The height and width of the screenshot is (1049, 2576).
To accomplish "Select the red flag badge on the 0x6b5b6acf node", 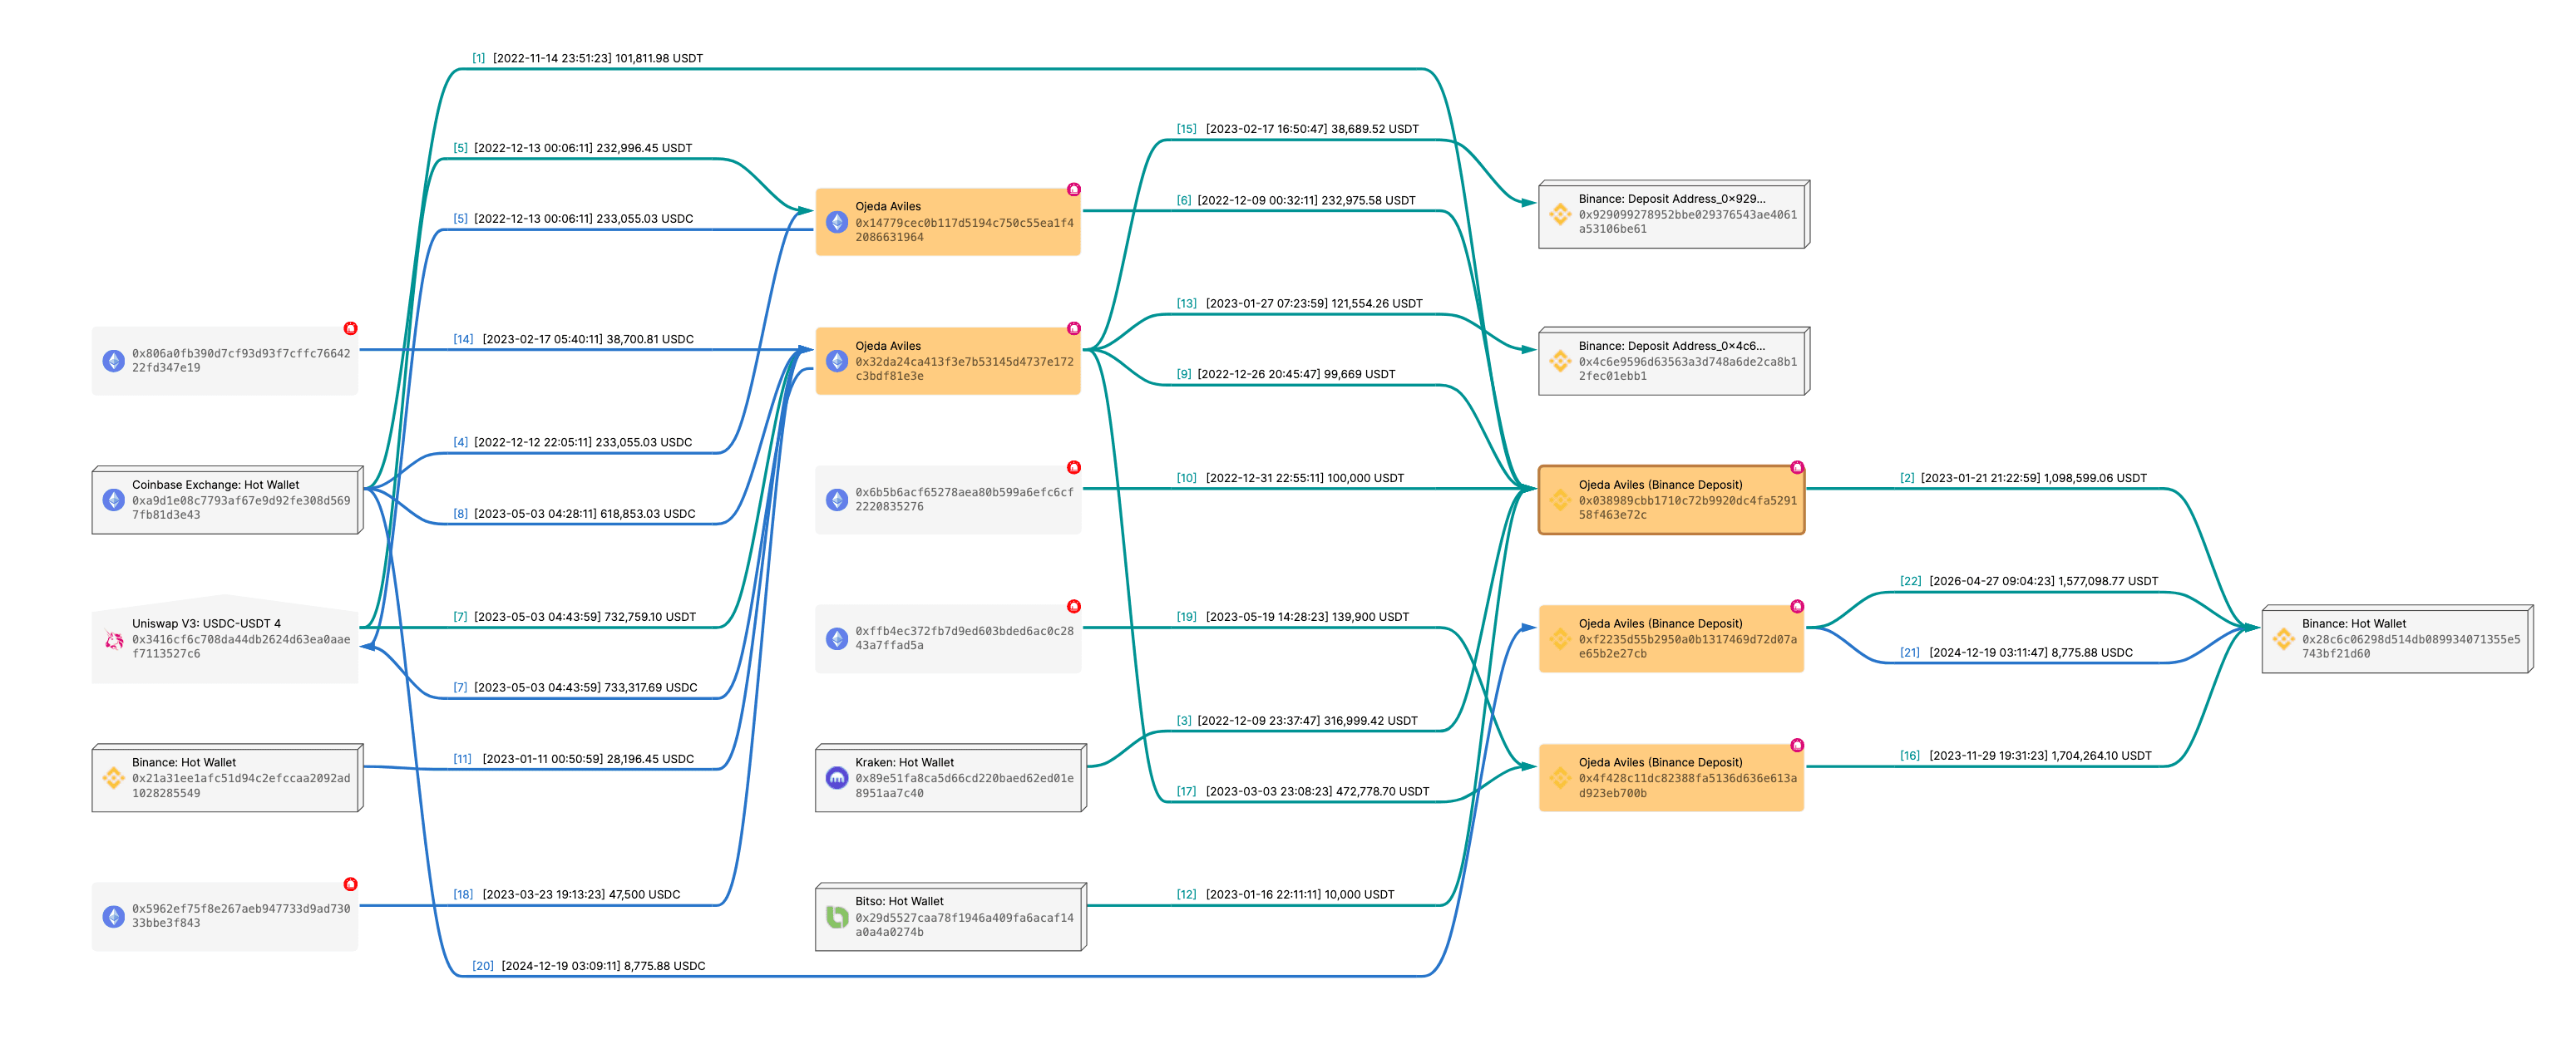I will 1074,467.
